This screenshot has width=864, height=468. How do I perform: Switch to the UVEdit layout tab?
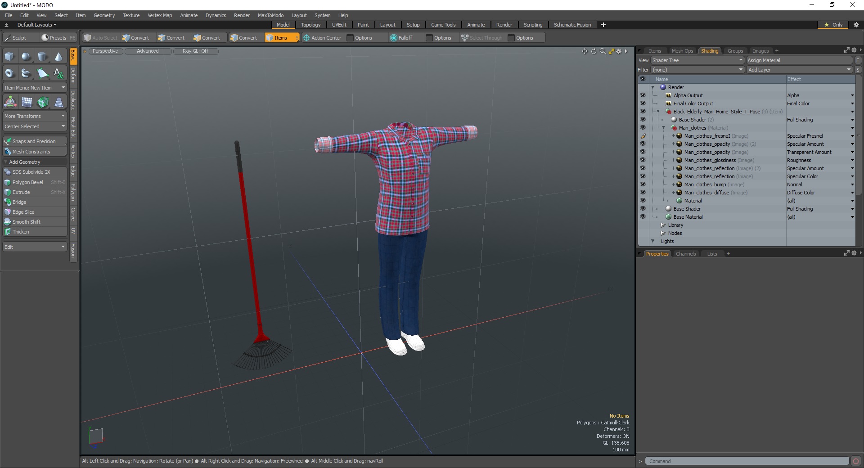pyautogui.click(x=339, y=25)
